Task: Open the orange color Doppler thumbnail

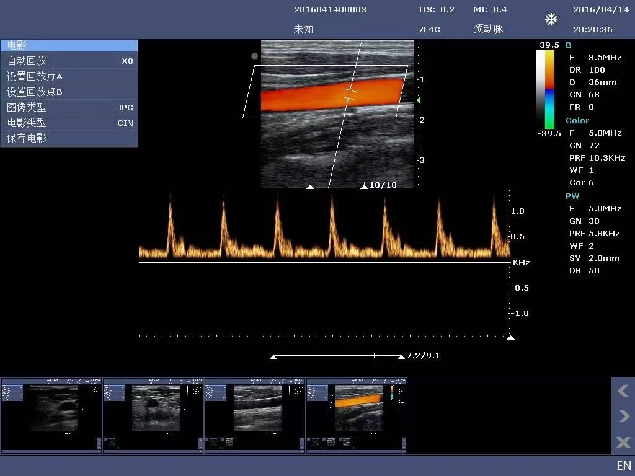Action: (357, 415)
